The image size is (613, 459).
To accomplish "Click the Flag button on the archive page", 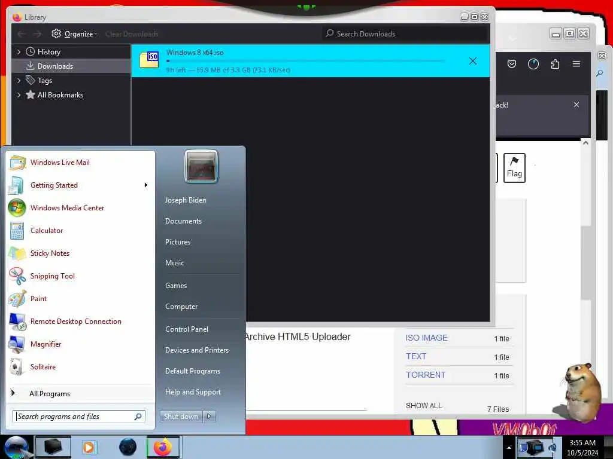I will pos(514,168).
